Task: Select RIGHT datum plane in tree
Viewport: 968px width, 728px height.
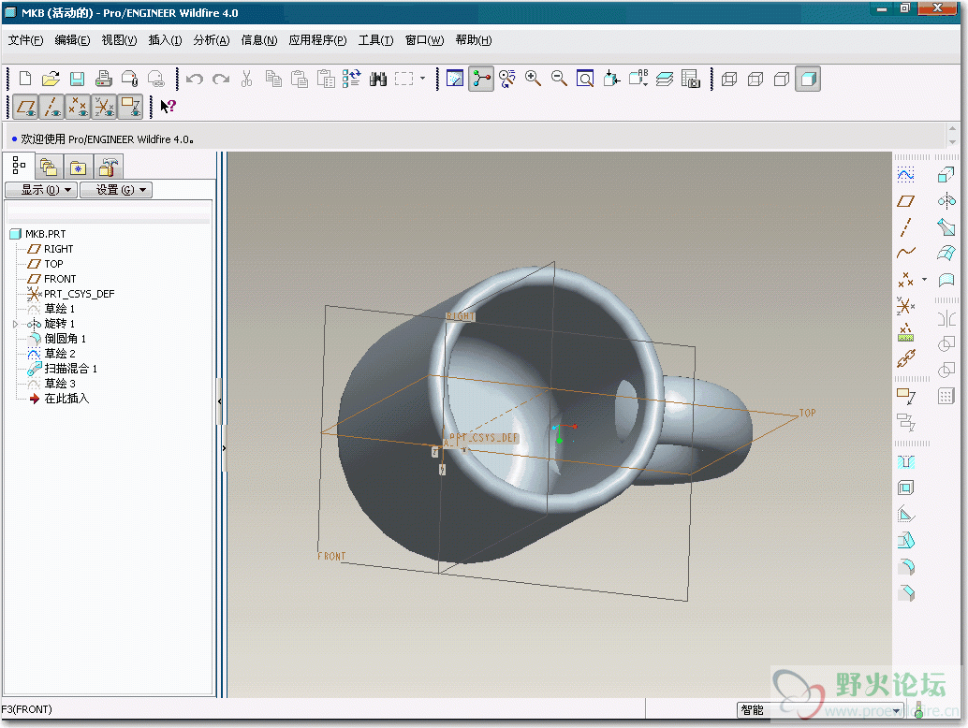Action: point(59,249)
